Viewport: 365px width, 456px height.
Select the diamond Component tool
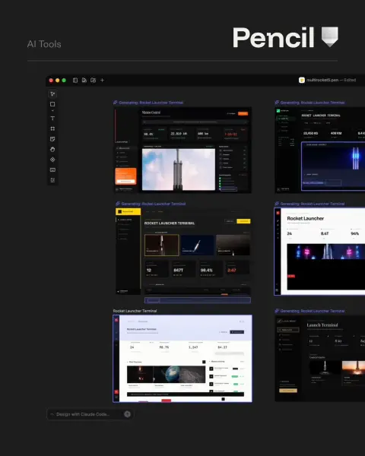(x=52, y=160)
